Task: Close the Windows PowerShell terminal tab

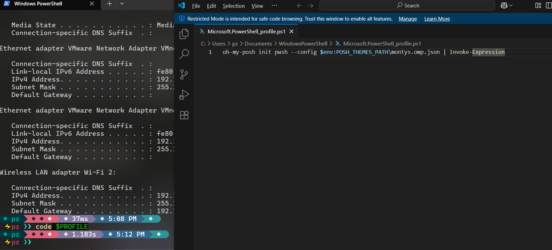Action: (92, 4)
